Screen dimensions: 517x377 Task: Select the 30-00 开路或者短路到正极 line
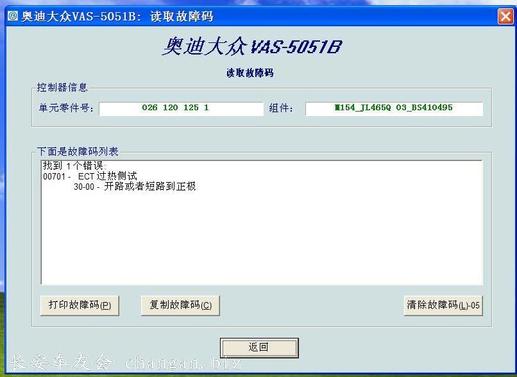click(x=135, y=187)
